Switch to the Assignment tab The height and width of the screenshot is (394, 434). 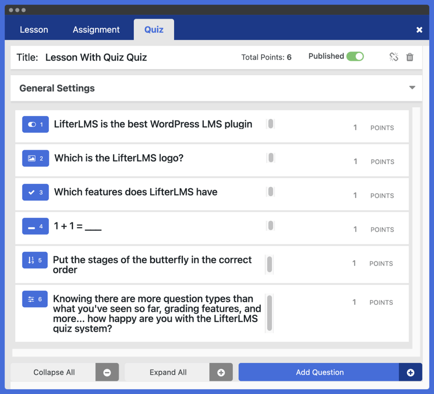point(96,29)
